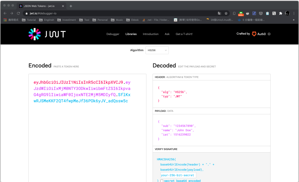The width and height of the screenshot is (299, 182).
Task: Click the your-256-bit-secret input field
Action: 178,175
